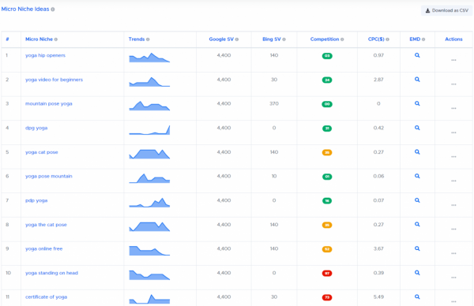Click EMD magnifier for mountain pose yoga
This screenshot has width=474, height=306.
point(417,103)
